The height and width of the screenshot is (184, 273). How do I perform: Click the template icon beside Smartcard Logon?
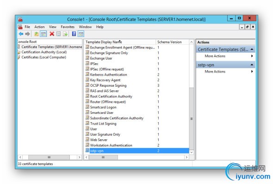point(87,107)
